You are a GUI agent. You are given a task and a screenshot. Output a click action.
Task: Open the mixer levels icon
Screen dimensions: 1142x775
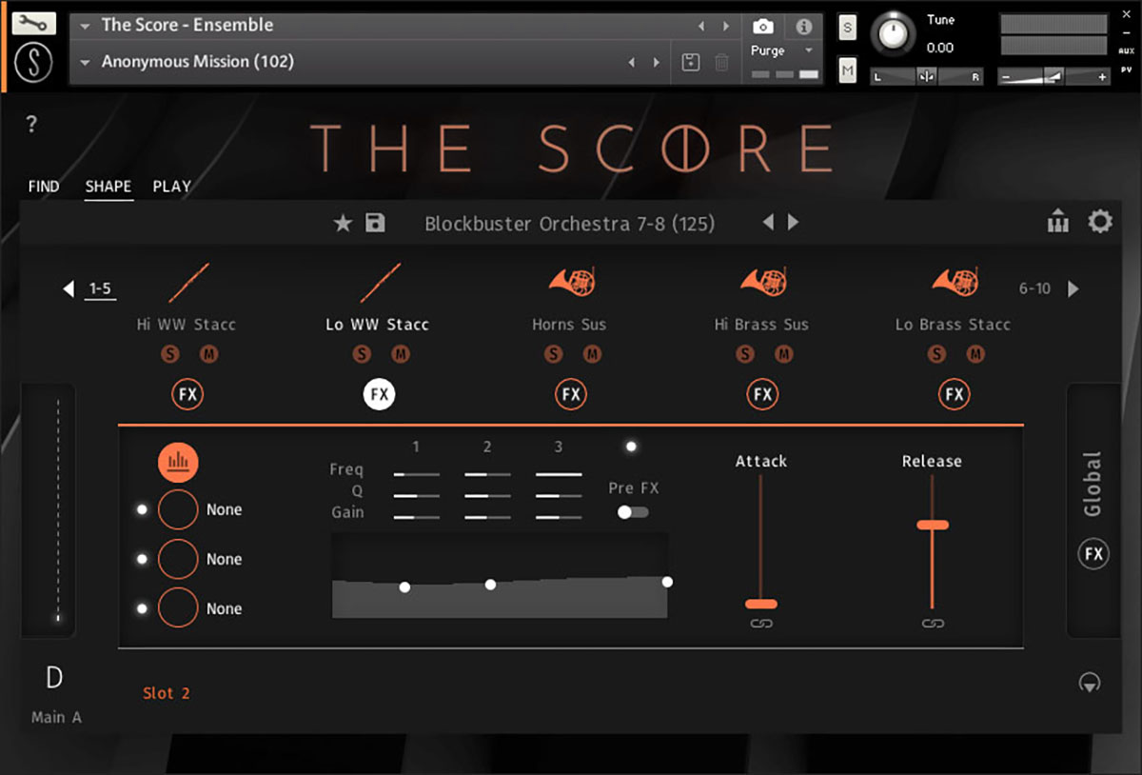(1058, 223)
